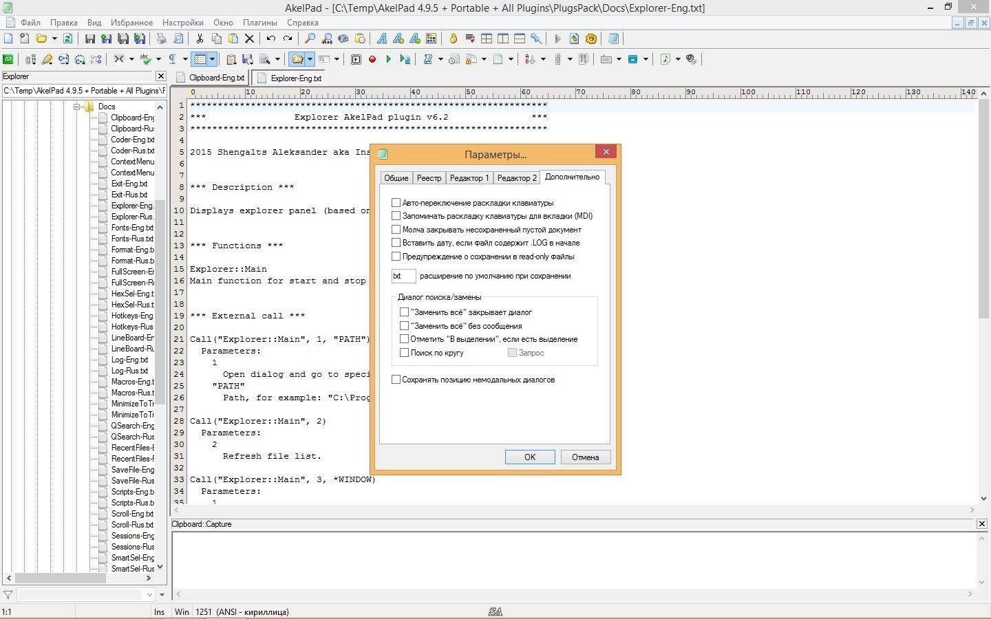Check "Сохранять позицию немодальных диалогов"
This screenshot has height=619, width=991.
tap(396, 380)
